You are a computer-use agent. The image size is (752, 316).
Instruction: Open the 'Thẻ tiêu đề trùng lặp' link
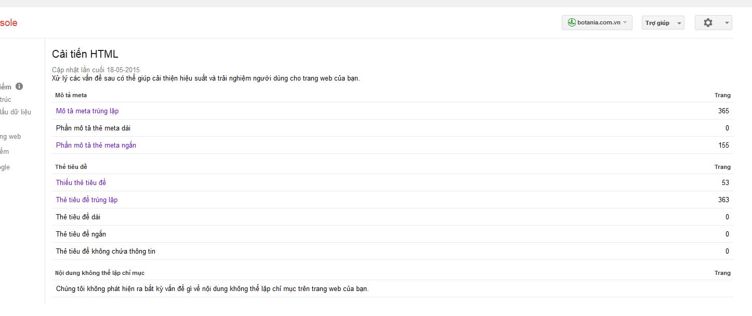pos(87,200)
